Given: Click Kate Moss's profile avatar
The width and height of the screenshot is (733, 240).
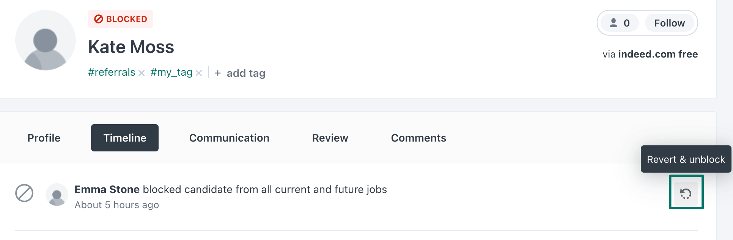Looking at the screenshot, I should (45, 40).
